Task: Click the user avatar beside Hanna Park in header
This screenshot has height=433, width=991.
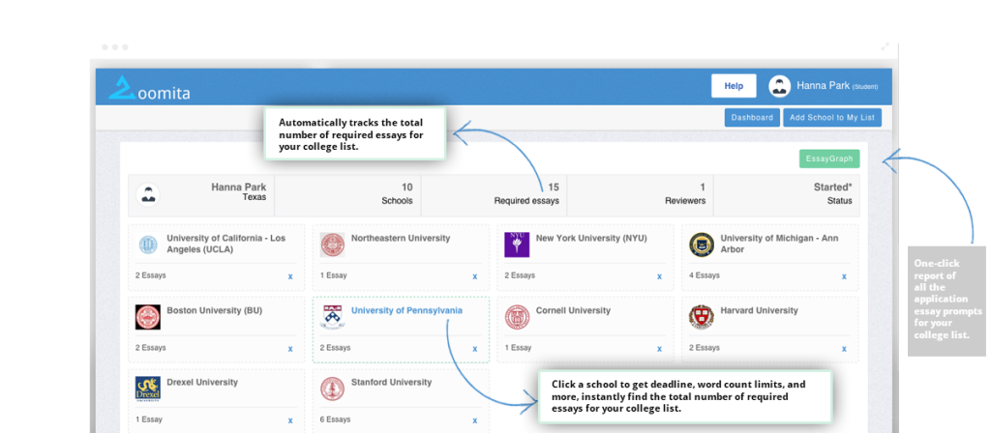Action: 779,86
